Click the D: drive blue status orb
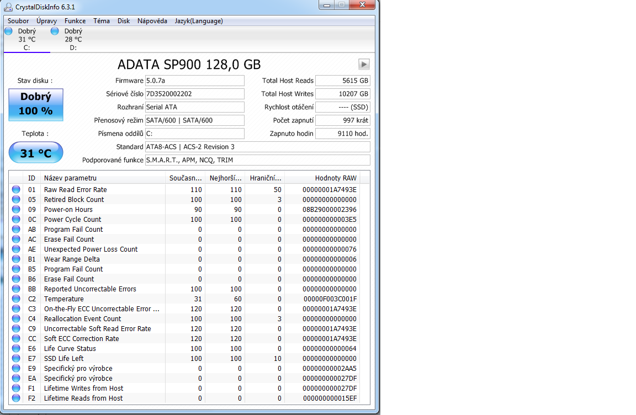This screenshot has height=415, width=636. pos(55,31)
